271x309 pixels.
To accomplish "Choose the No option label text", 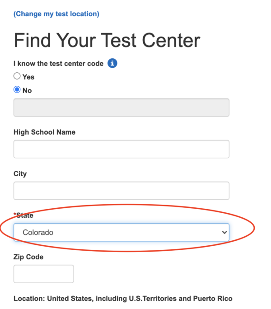I will point(27,91).
